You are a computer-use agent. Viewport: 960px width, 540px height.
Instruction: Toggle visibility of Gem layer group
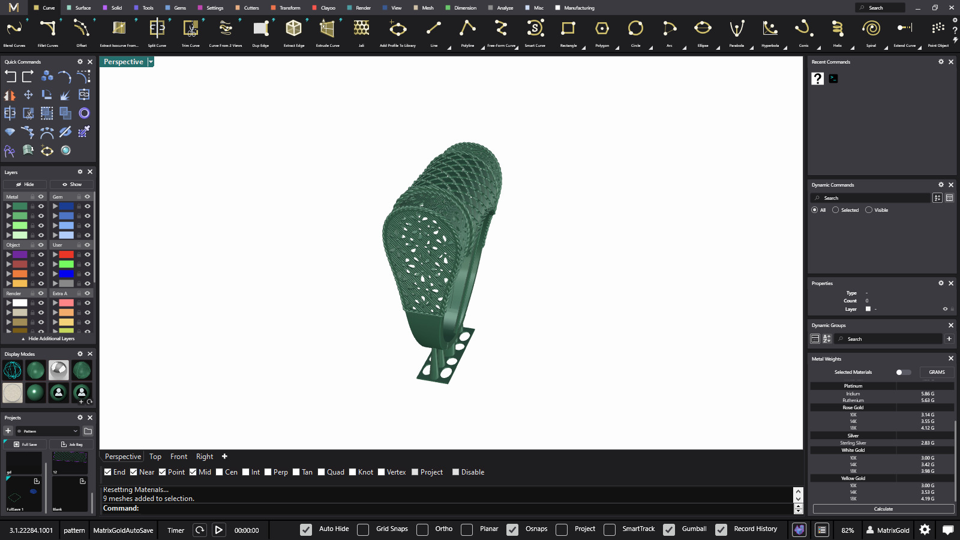click(x=87, y=197)
